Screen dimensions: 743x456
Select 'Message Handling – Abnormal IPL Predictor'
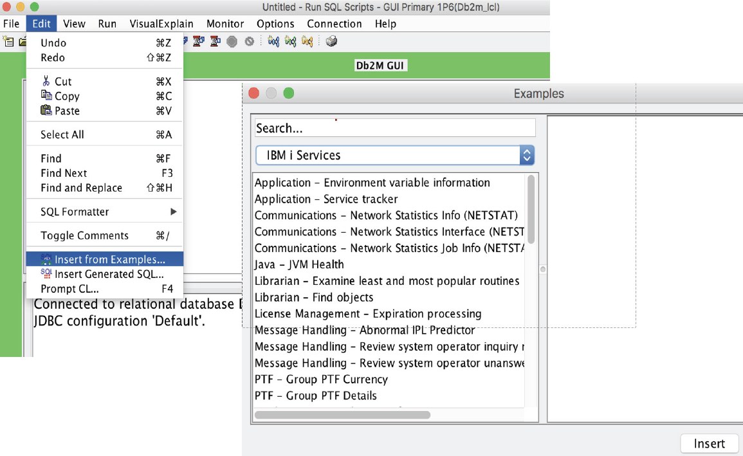(389, 330)
